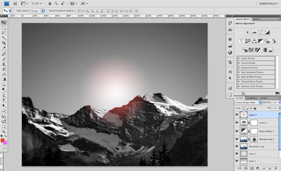Open the Essentials workspace switcher
281x171 pixels.
pos(268,4)
